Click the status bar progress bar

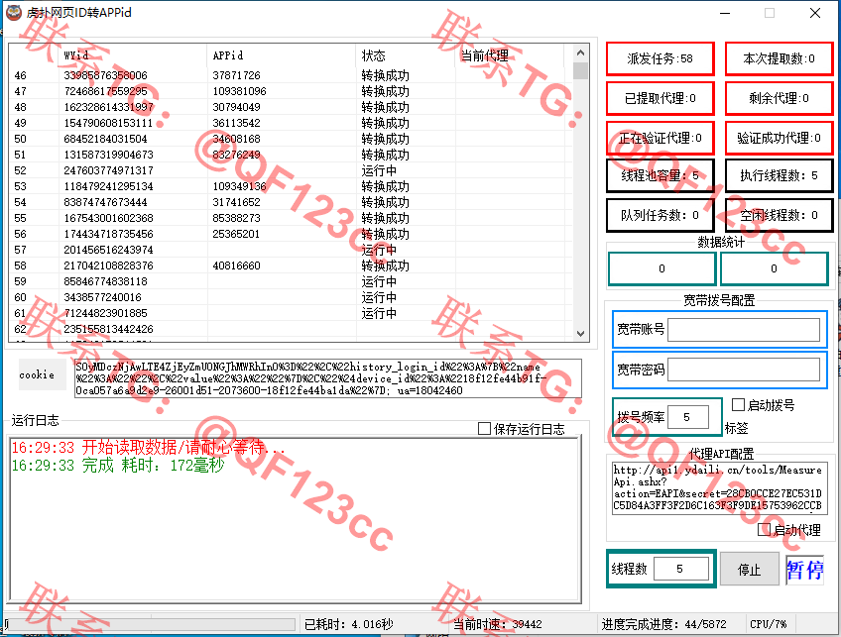click(150, 625)
